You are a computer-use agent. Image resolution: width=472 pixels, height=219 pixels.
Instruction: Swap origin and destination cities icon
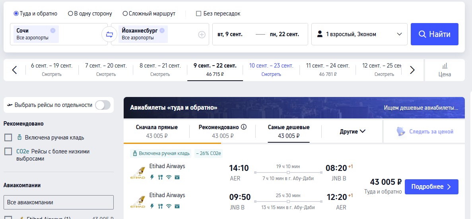point(109,34)
